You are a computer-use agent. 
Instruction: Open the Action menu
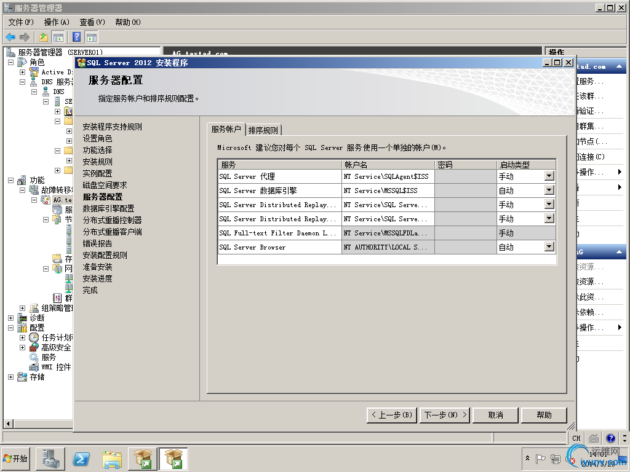coord(57,22)
